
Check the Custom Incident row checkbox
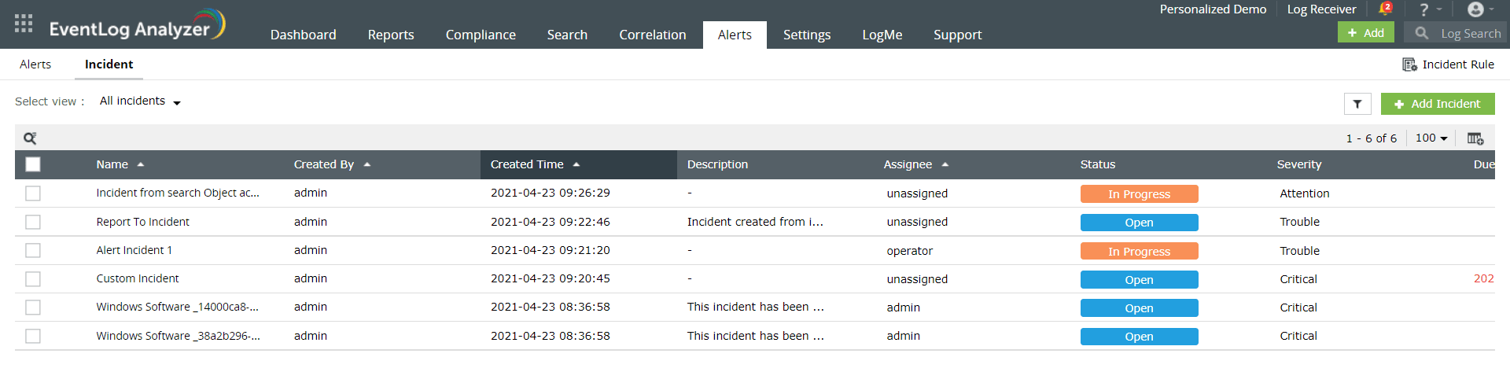tap(33, 279)
